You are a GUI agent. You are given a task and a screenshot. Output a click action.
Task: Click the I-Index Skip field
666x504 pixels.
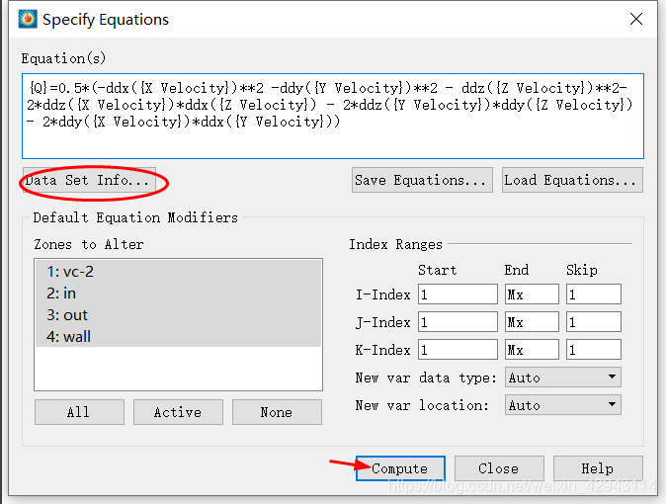click(593, 294)
